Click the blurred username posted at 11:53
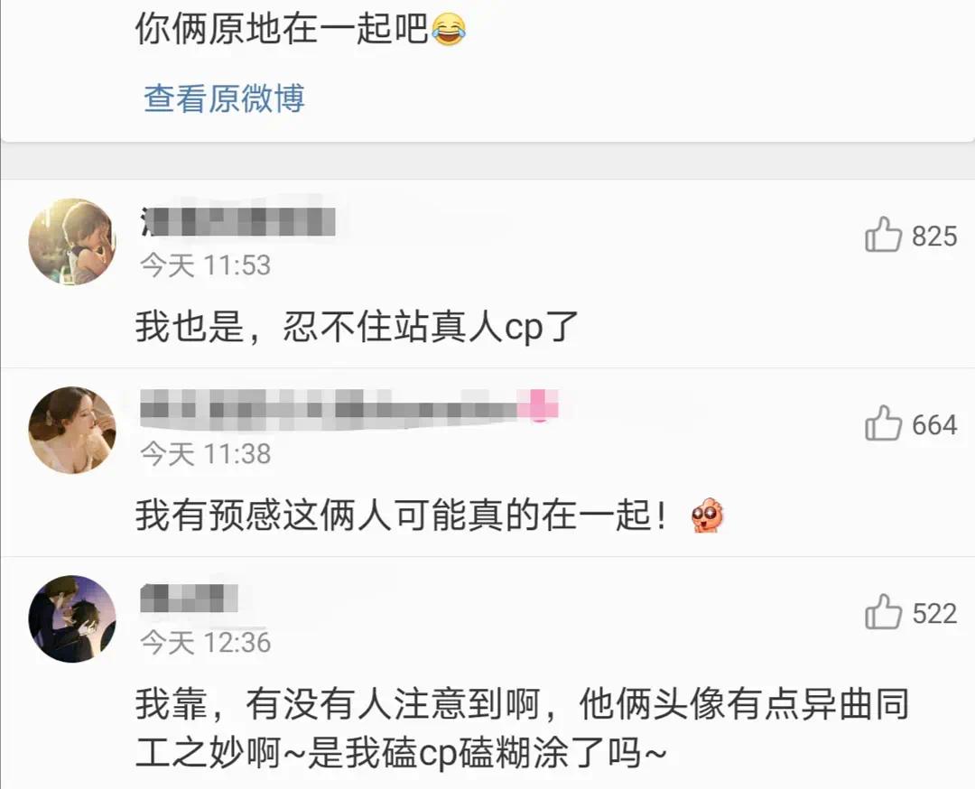This screenshot has height=789, width=975. (238, 221)
